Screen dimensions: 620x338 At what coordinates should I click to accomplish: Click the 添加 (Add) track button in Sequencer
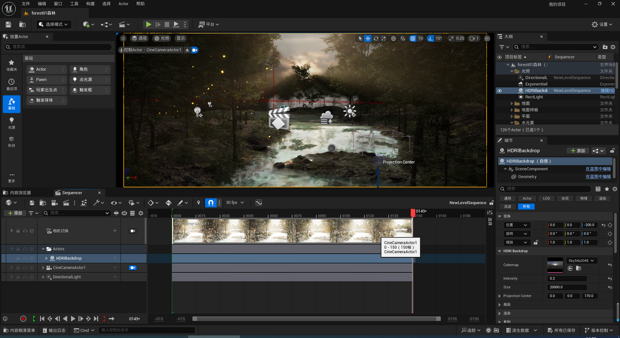click(x=15, y=213)
